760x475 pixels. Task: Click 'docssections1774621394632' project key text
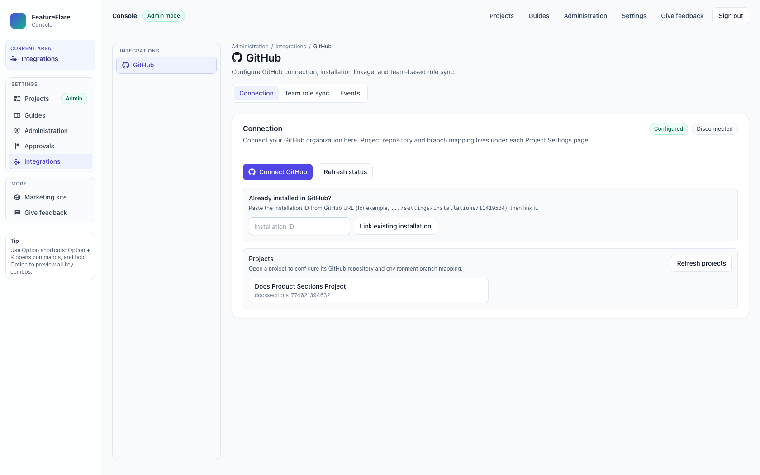click(292, 295)
